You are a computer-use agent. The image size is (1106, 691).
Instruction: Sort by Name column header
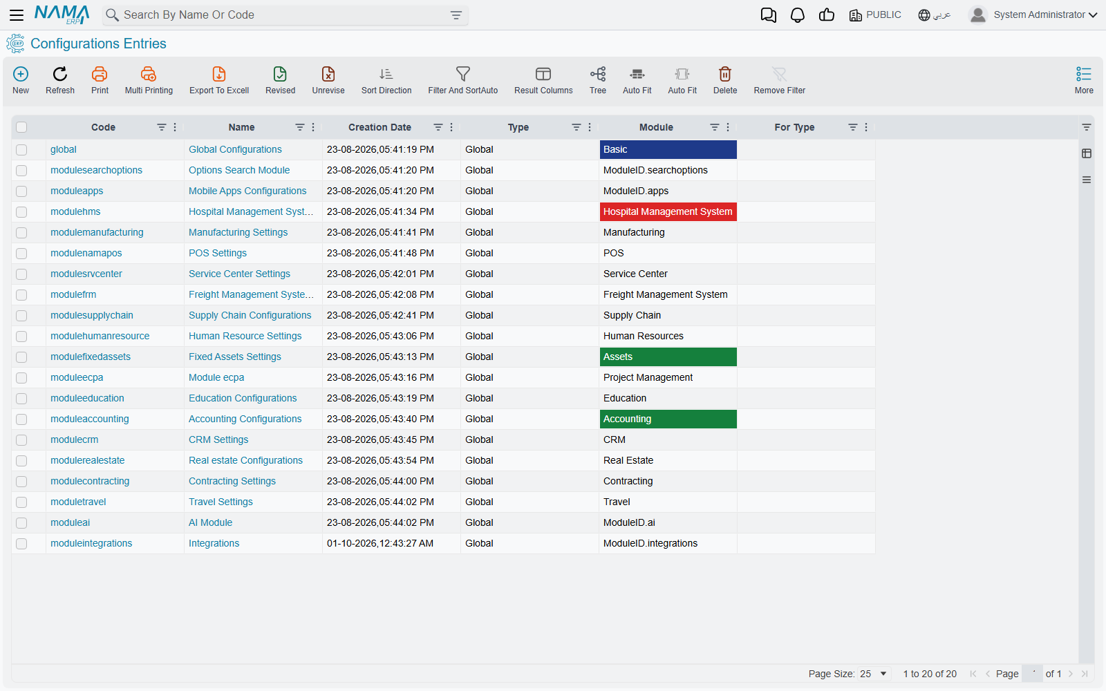(x=241, y=127)
